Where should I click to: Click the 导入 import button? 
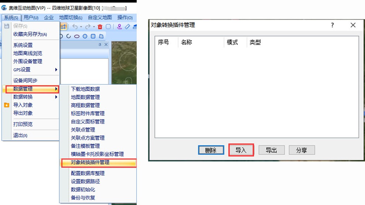point(241,150)
